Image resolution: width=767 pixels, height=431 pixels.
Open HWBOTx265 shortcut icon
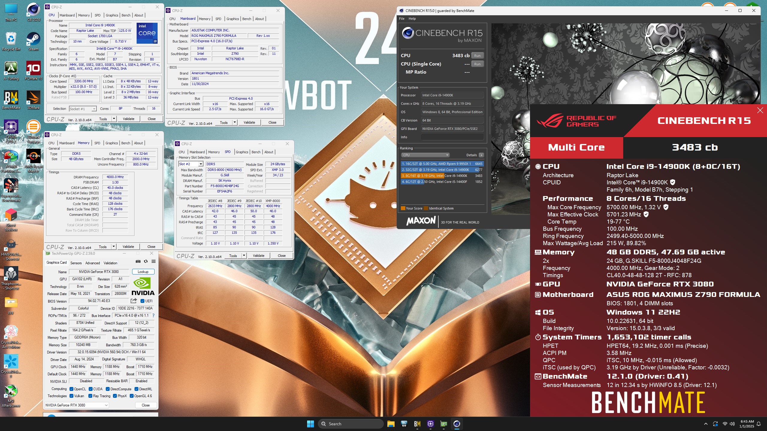11,249
